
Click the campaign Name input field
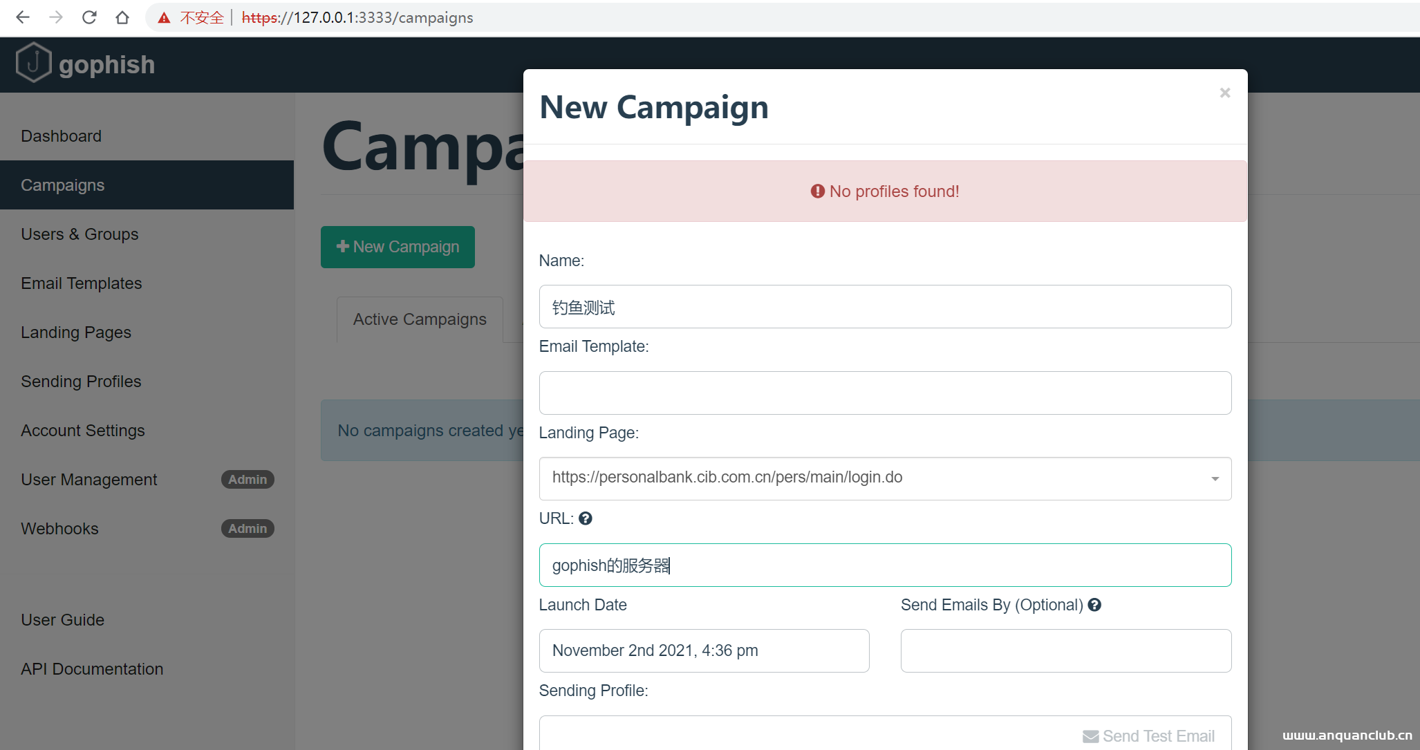point(885,307)
